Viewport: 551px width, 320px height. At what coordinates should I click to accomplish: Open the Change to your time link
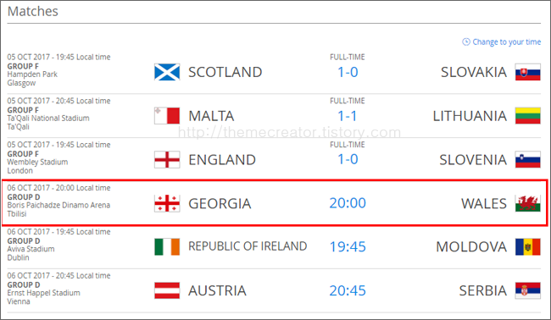506,41
